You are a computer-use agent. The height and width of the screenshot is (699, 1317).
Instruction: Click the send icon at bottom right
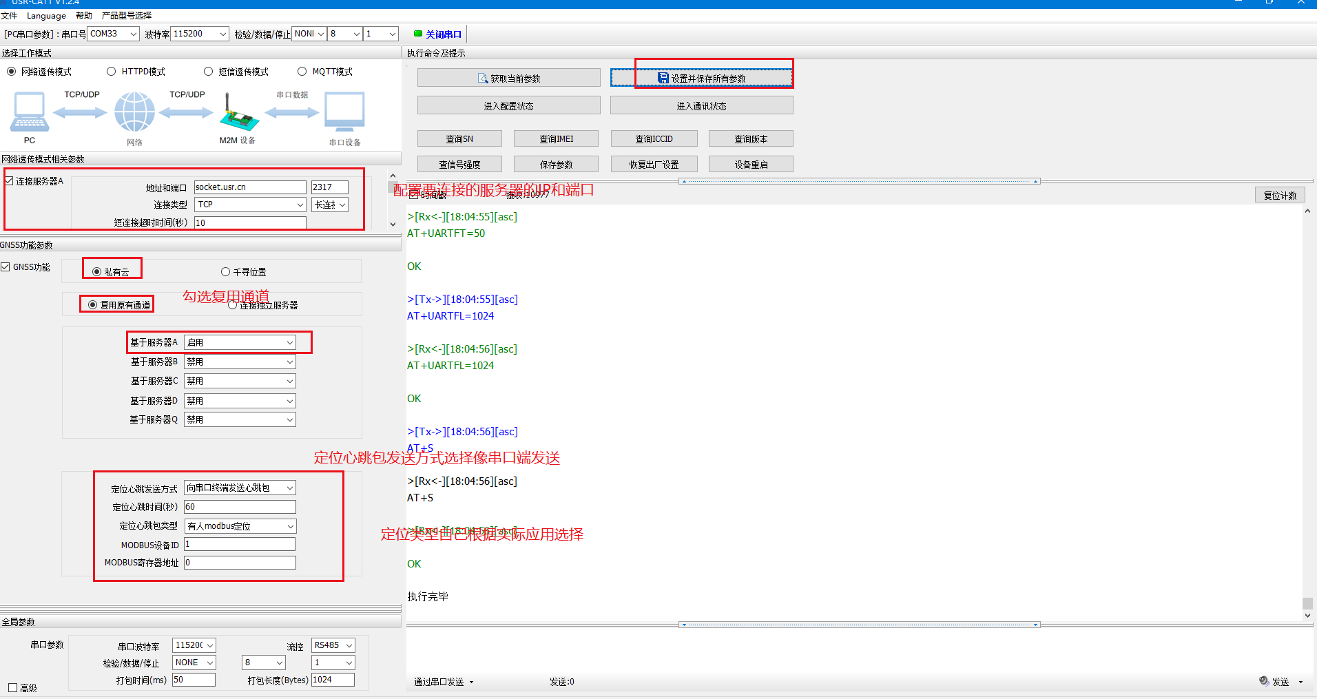pyautogui.click(x=1264, y=681)
